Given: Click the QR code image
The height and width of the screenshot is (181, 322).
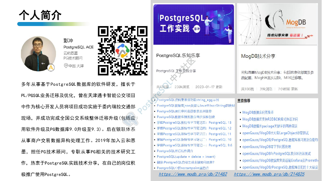Looking at the screenshot, I should (123, 51).
